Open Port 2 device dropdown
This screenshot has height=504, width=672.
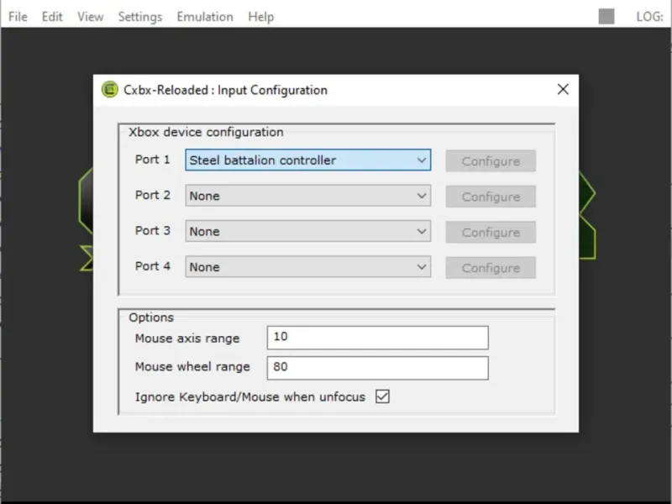click(x=307, y=196)
